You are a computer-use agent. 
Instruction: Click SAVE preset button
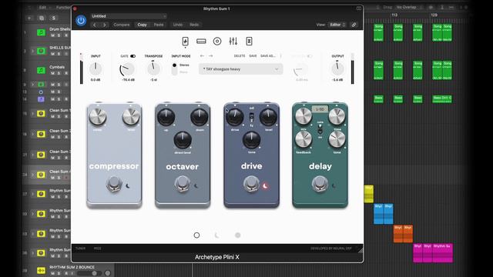253,56
